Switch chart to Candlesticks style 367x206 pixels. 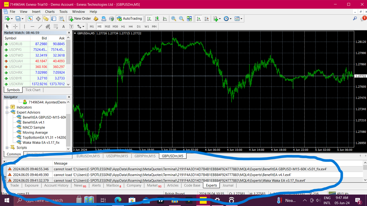tap(157, 18)
